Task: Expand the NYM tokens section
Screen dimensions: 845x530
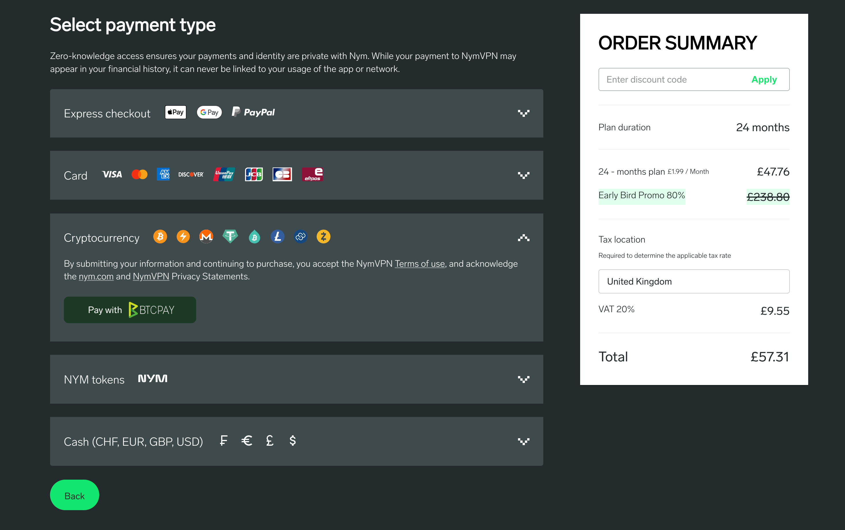Action: tap(523, 379)
